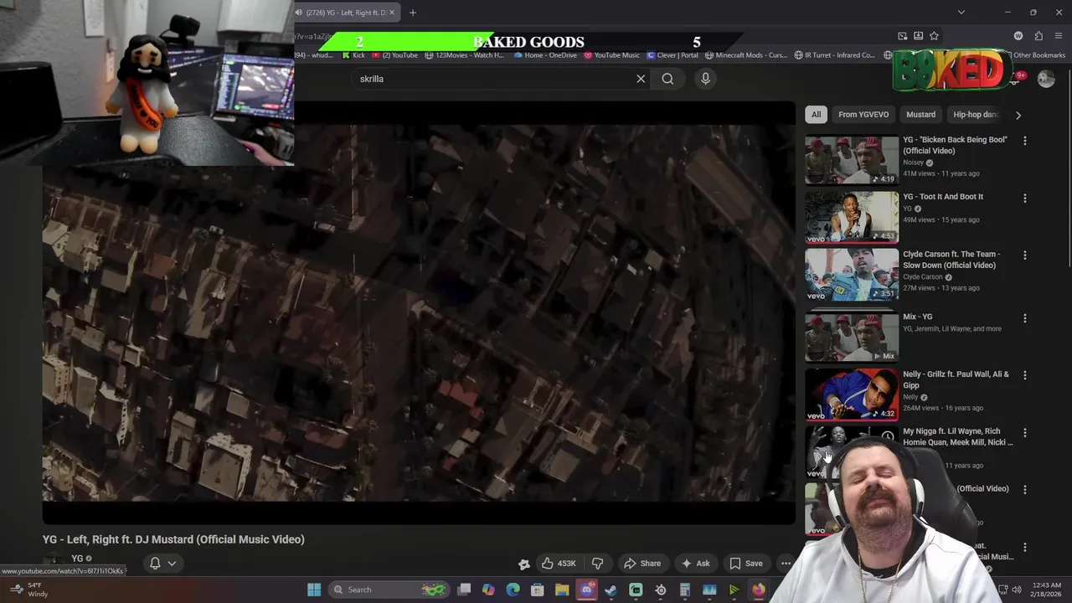
Task: Open the Clever | Portal bookmark
Action: point(672,55)
